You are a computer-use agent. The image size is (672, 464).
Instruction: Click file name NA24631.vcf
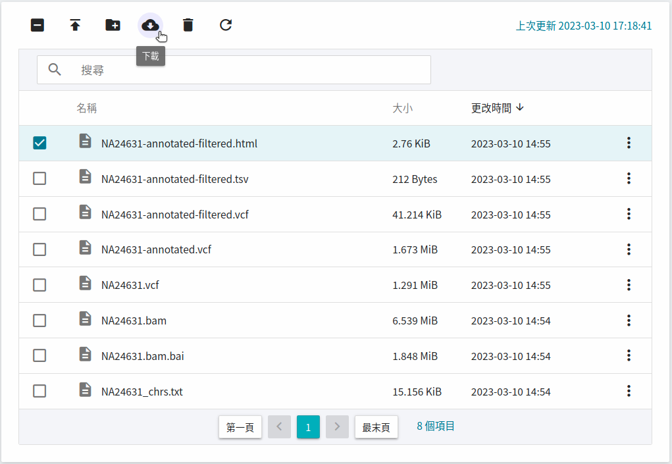(130, 286)
